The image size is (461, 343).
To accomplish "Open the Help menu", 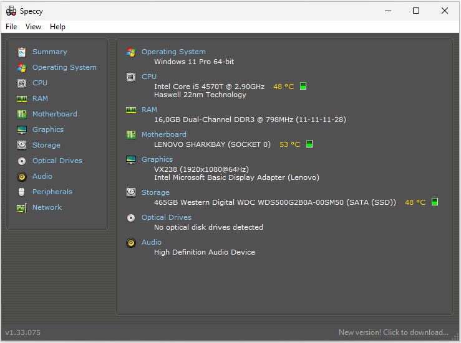I will 57,27.
